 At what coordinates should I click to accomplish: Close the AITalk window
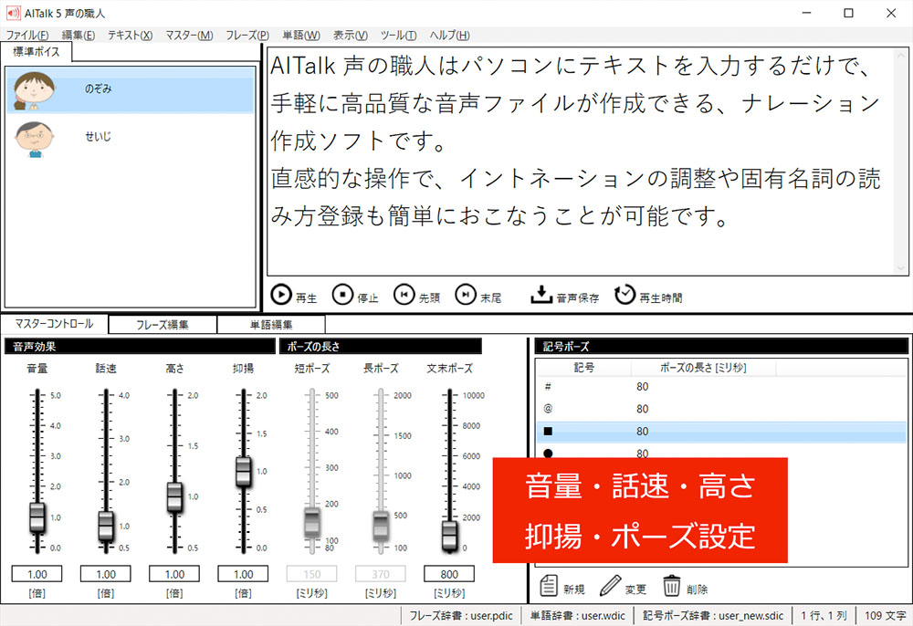[891, 13]
